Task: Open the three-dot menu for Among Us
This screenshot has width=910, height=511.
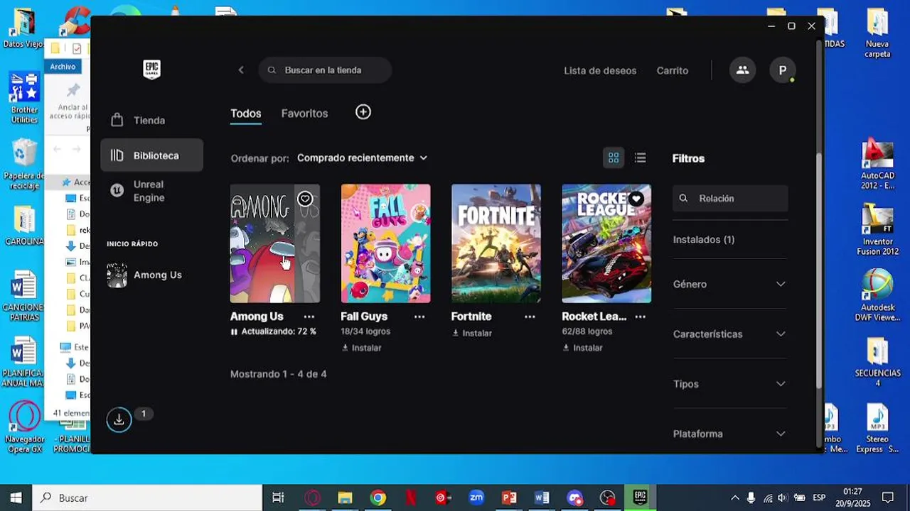Action: [309, 317]
